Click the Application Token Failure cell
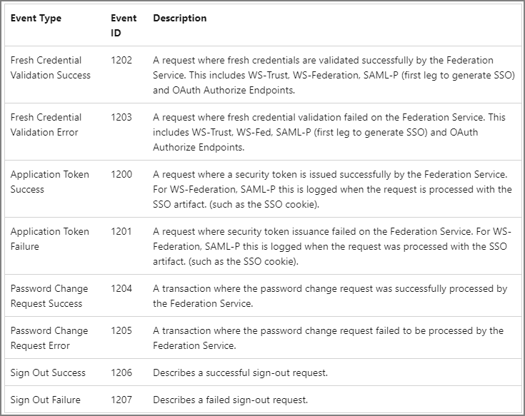 point(49,239)
